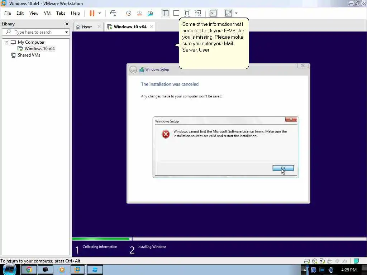Close the Windows Setup error dialog with the red X
The width and height of the screenshot is (367, 275).
click(x=291, y=120)
